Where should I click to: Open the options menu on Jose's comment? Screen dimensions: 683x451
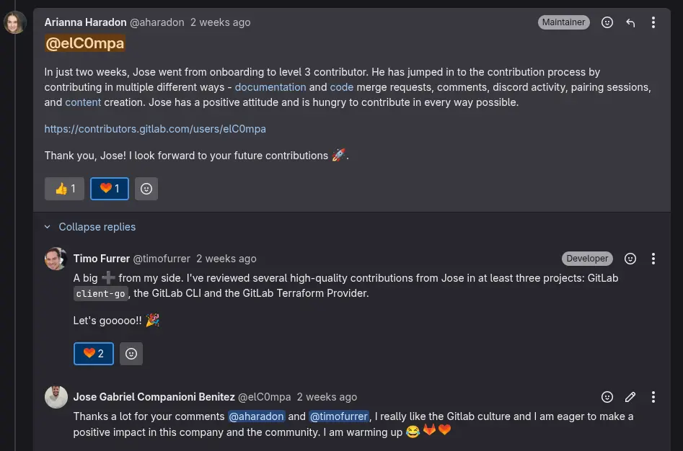653,397
